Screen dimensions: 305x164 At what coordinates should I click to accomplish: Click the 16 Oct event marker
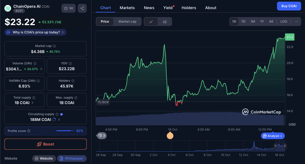tap(170, 136)
